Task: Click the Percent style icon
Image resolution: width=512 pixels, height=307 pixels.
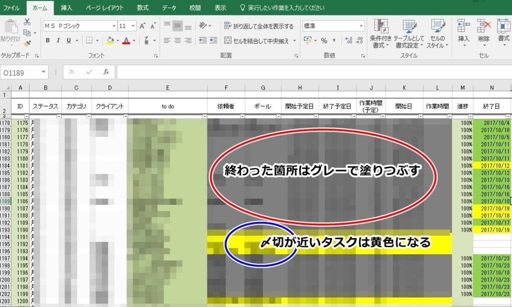Action: (x=324, y=40)
